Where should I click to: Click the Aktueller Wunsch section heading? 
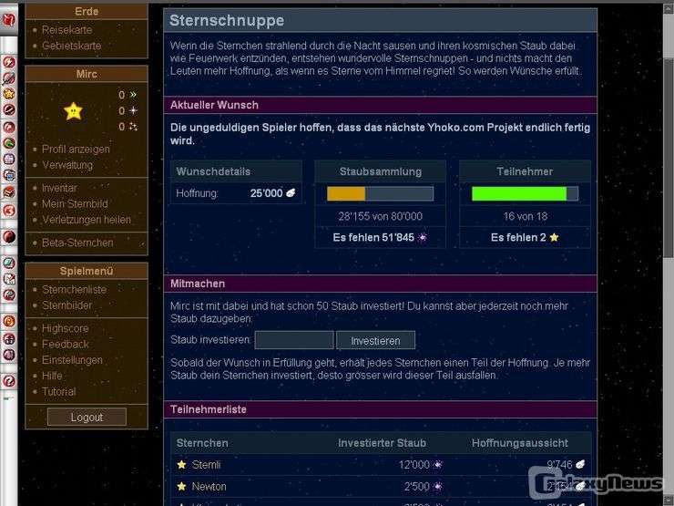(214, 105)
